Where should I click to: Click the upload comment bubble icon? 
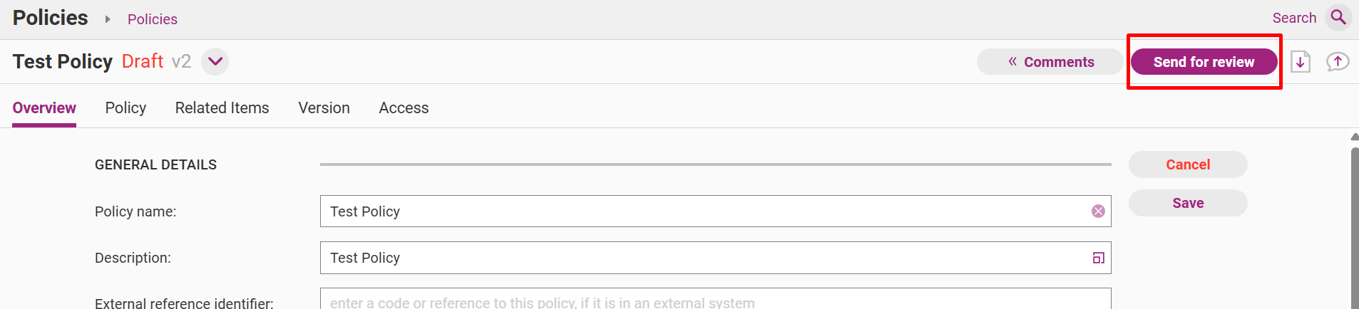[x=1338, y=62]
